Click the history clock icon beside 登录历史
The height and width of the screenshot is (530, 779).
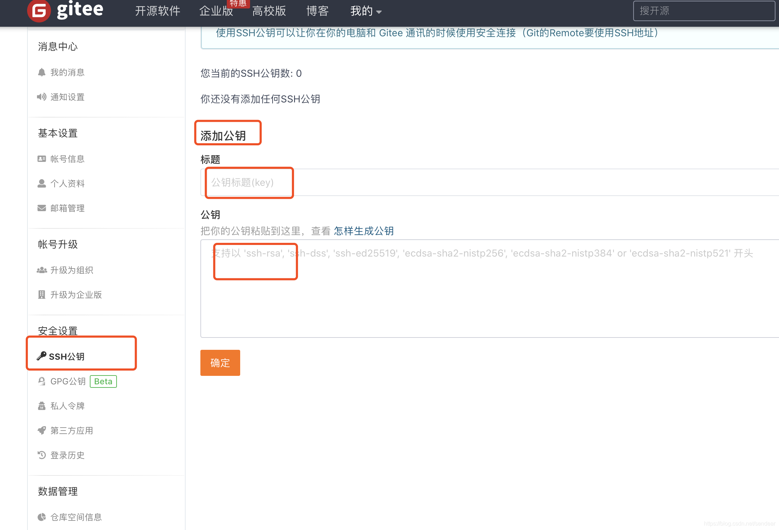click(42, 455)
